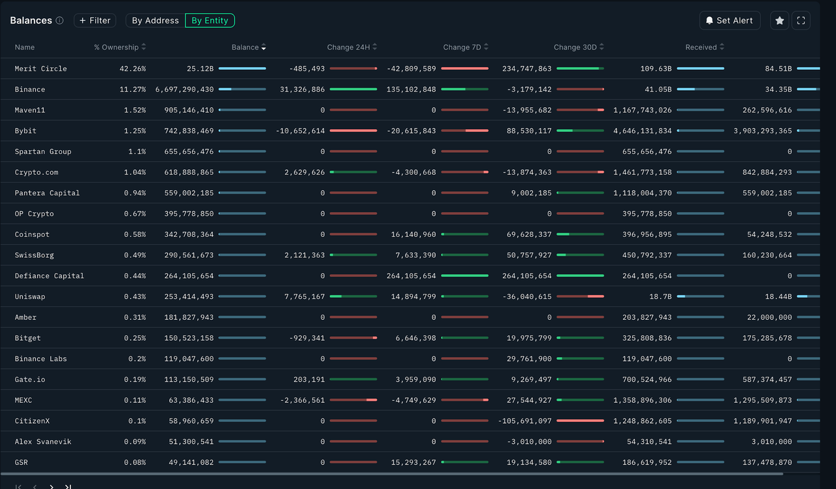Select the Defiance Capital entity name
836x489 pixels.
click(x=50, y=276)
